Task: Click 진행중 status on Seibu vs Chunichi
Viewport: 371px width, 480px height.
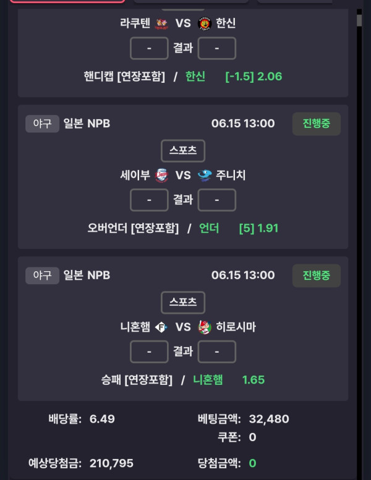Action: click(x=317, y=124)
